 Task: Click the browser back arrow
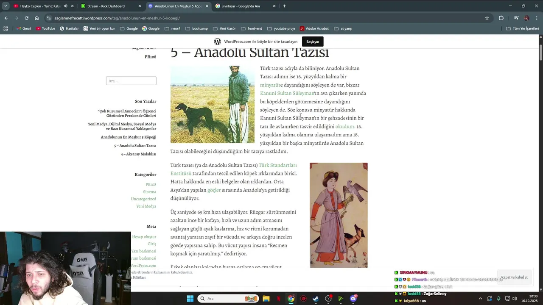tap(6, 18)
